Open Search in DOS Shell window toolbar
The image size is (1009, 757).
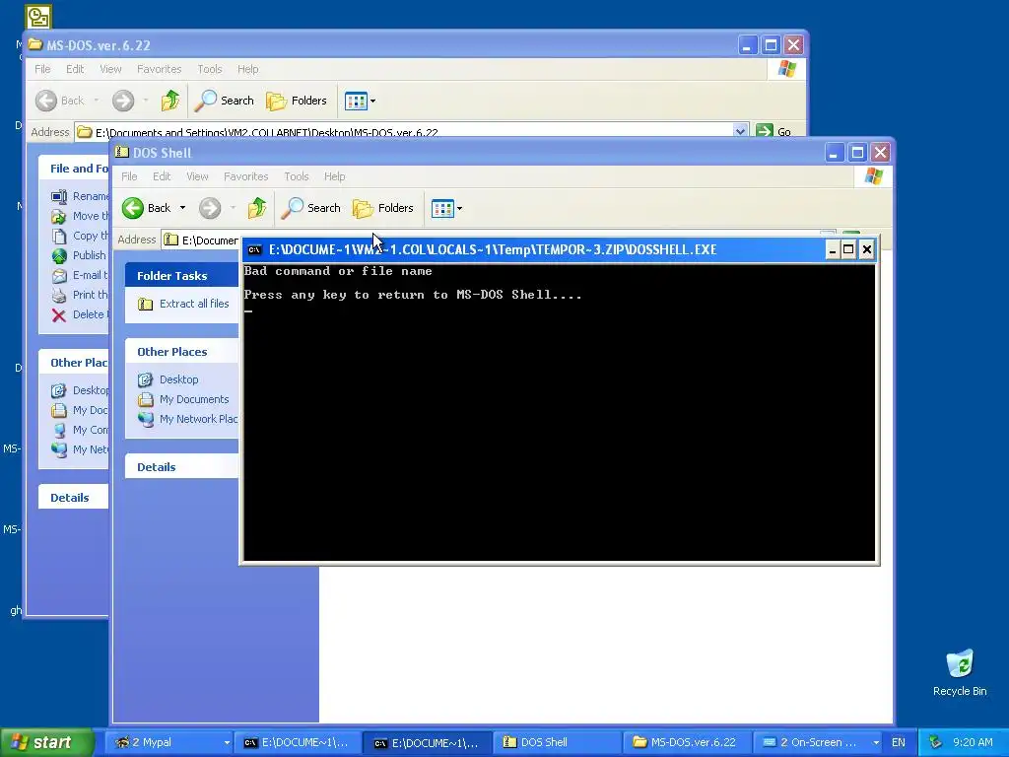(311, 208)
